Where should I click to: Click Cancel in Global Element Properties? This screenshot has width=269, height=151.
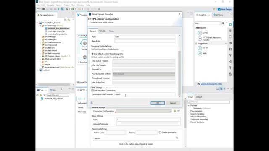pos(173,103)
